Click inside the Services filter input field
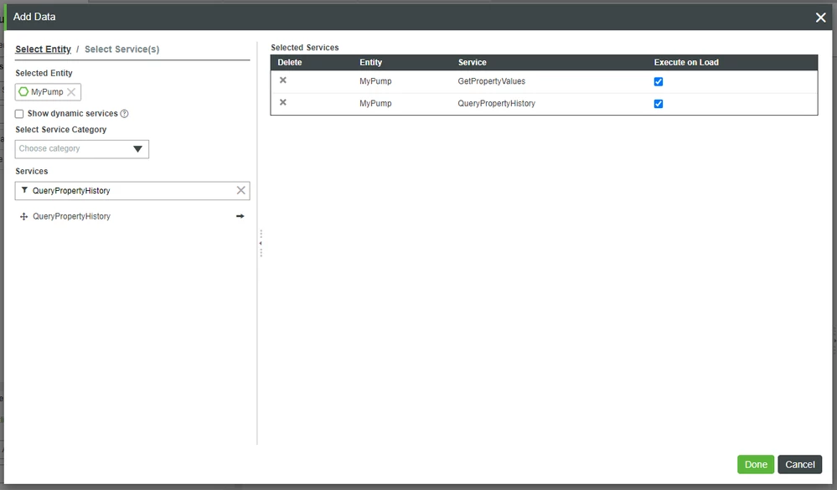The height and width of the screenshot is (490, 837). (126, 190)
